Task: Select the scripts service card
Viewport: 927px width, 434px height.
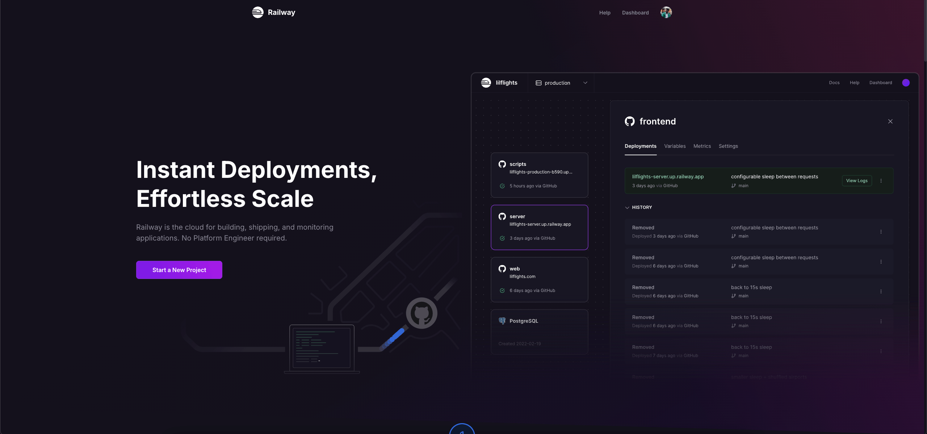Action: (x=540, y=175)
